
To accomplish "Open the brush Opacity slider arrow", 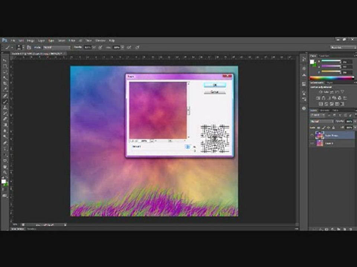I will [x=94, y=47].
